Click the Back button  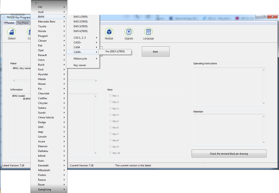[156, 52]
